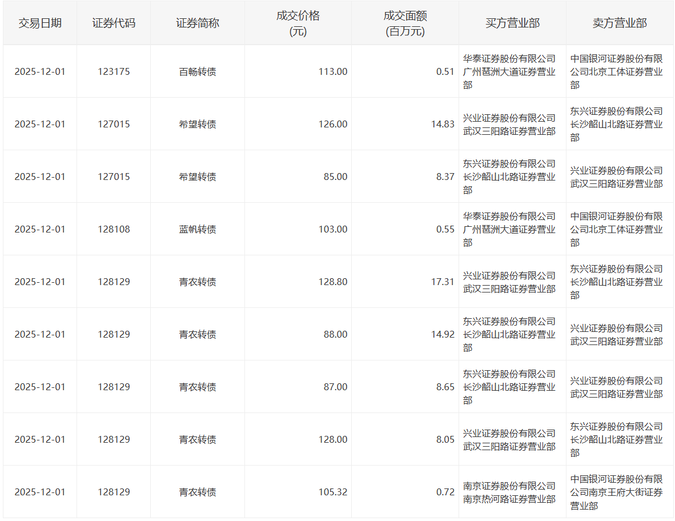The width and height of the screenshot is (675, 521).
Task: Select the 卖方营业部 column header
Action: point(620,23)
